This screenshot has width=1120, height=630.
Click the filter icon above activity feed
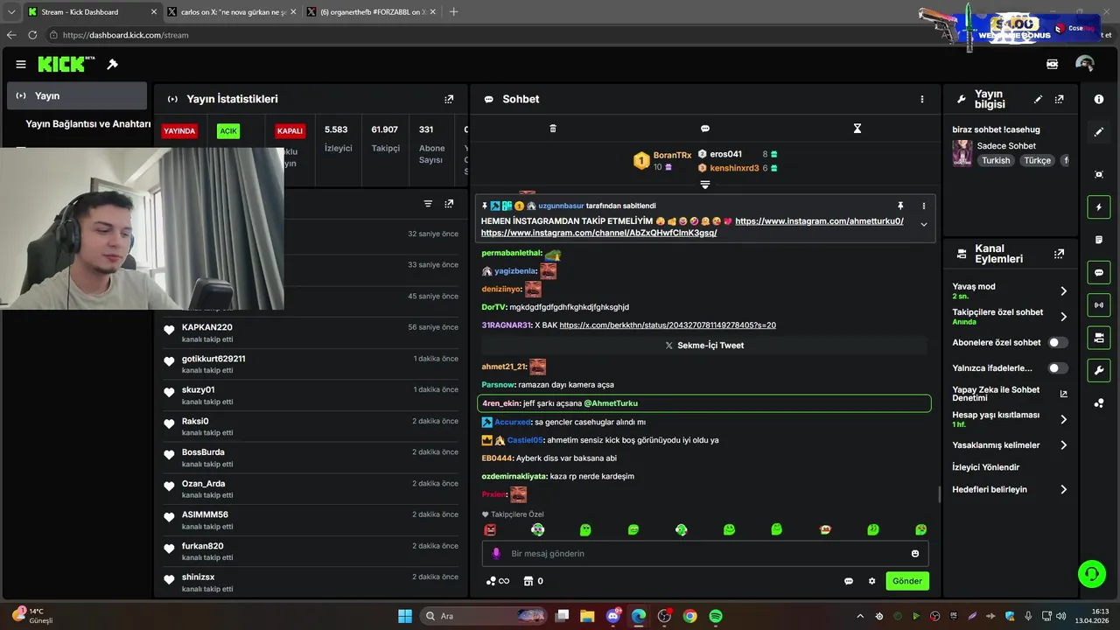pos(428,204)
